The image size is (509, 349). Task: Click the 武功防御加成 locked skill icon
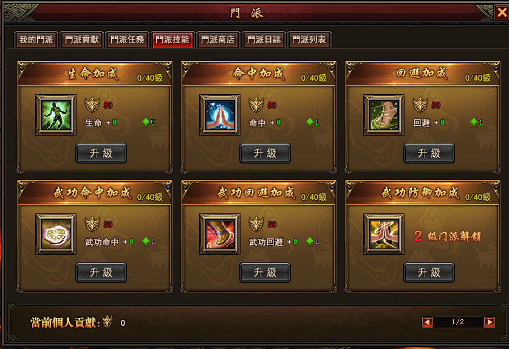(384, 234)
